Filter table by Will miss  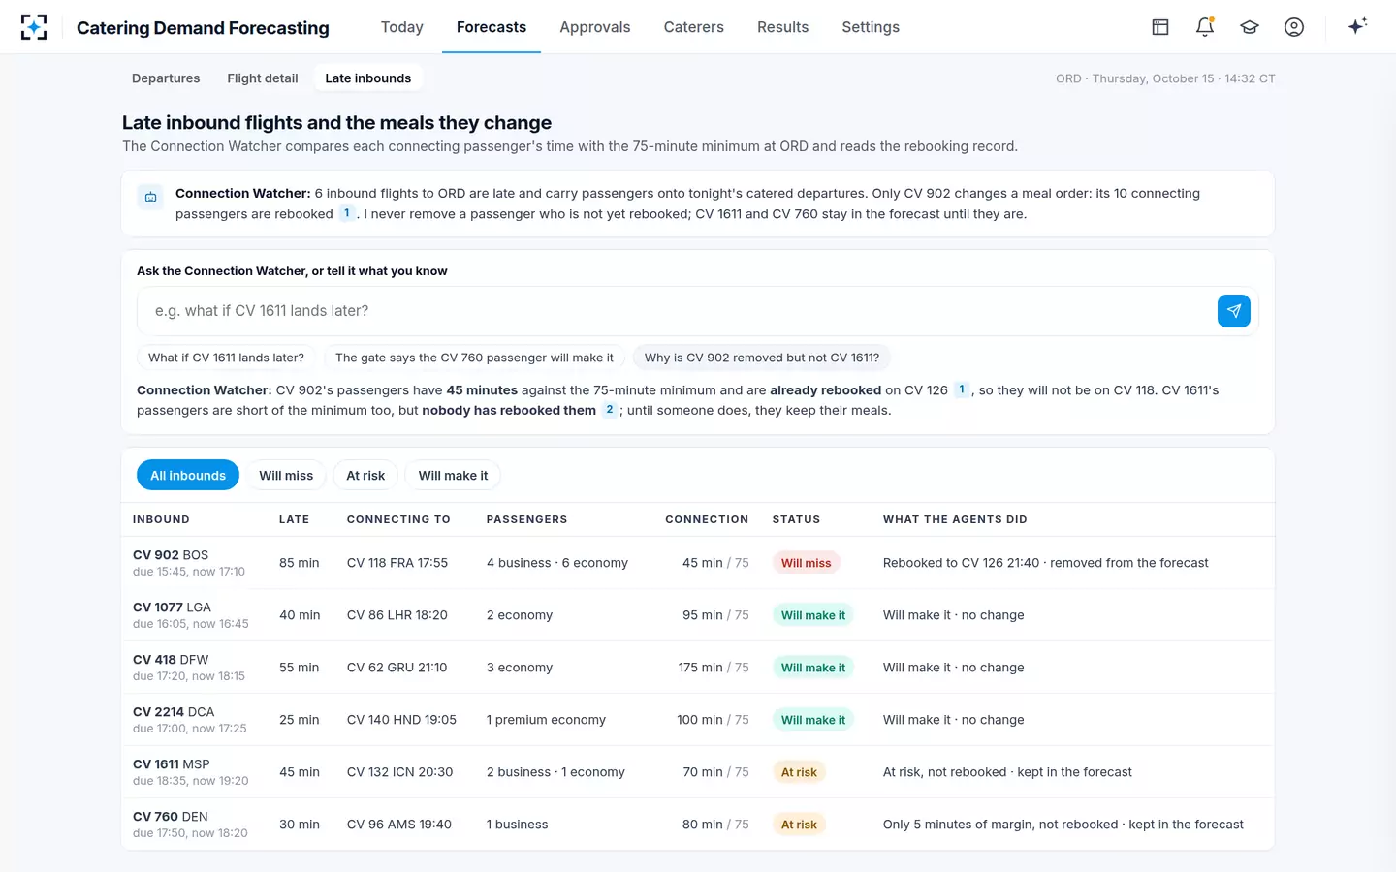(286, 475)
